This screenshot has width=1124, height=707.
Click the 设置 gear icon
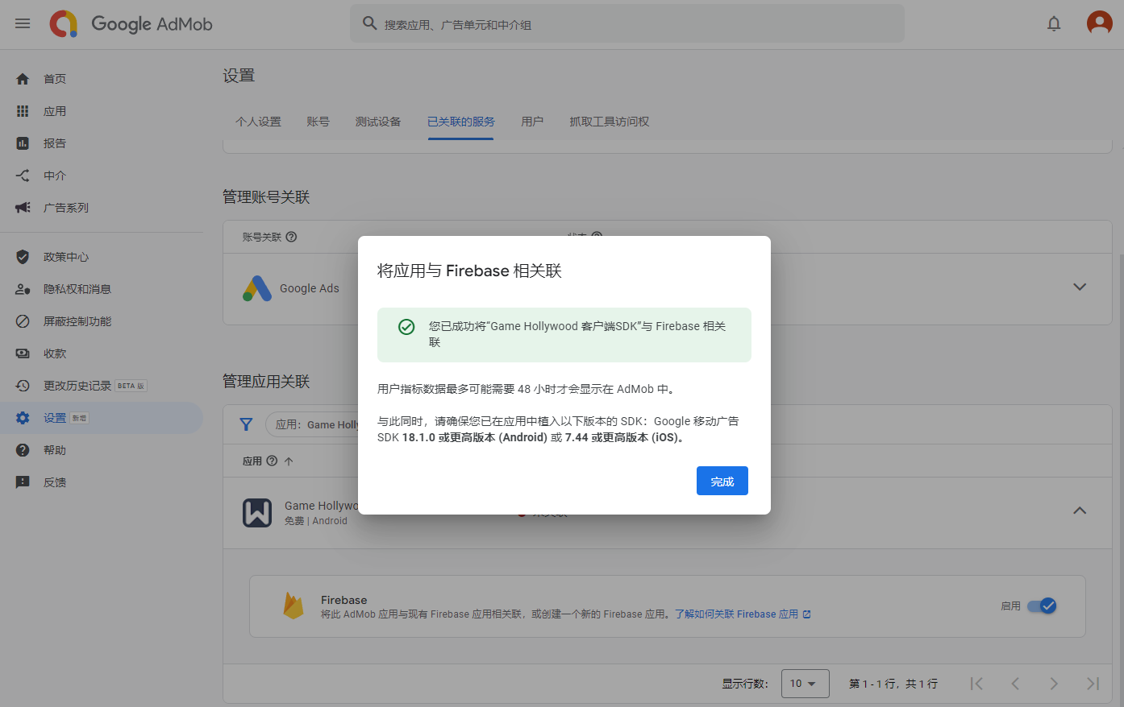pos(23,418)
